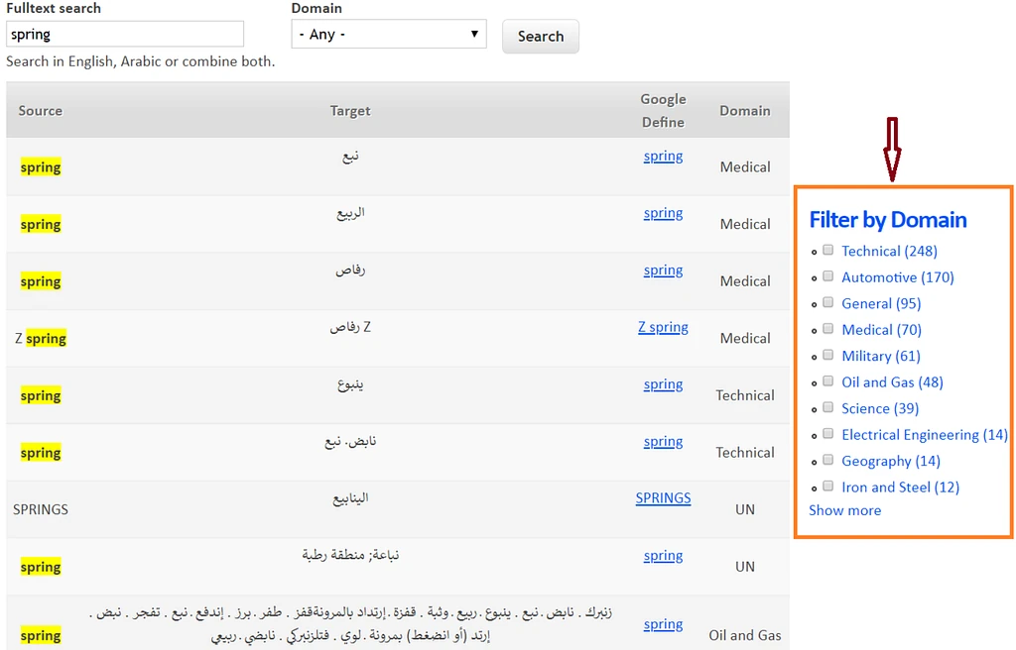This screenshot has height=650, width=1016.
Task: Click the Filter by Domain heading
Action: [888, 220]
